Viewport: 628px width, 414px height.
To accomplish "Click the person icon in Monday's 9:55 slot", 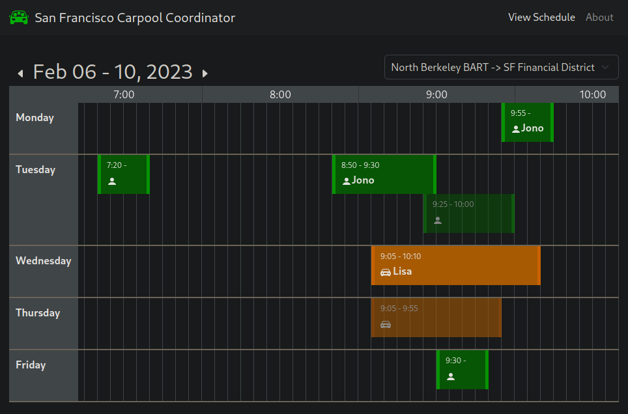I will (x=516, y=129).
